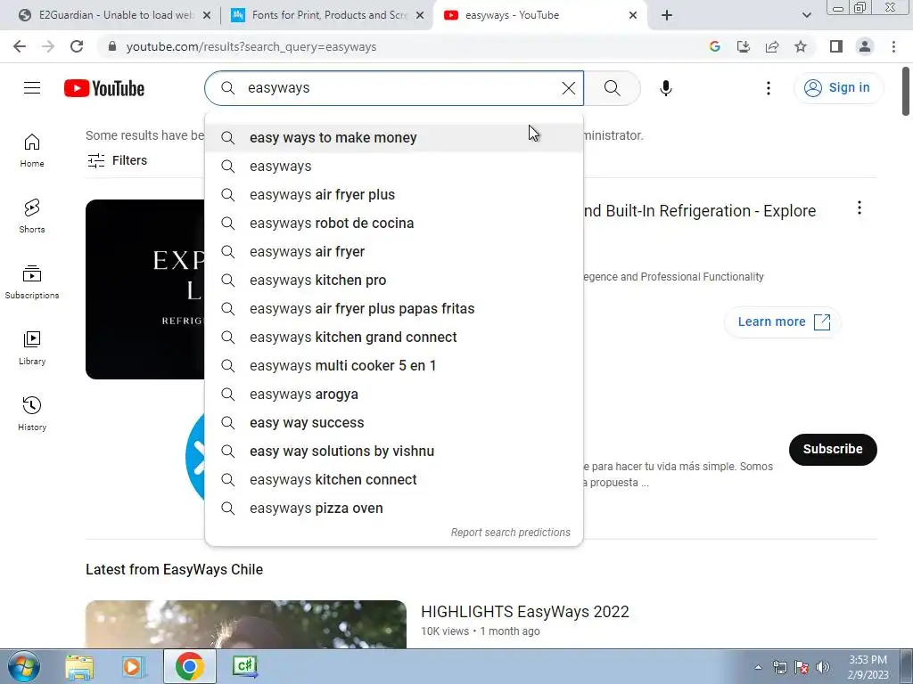Select suggestion easyways air fryer plus
The width and height of the screenshot is (913, 684).
click(394, 195)
